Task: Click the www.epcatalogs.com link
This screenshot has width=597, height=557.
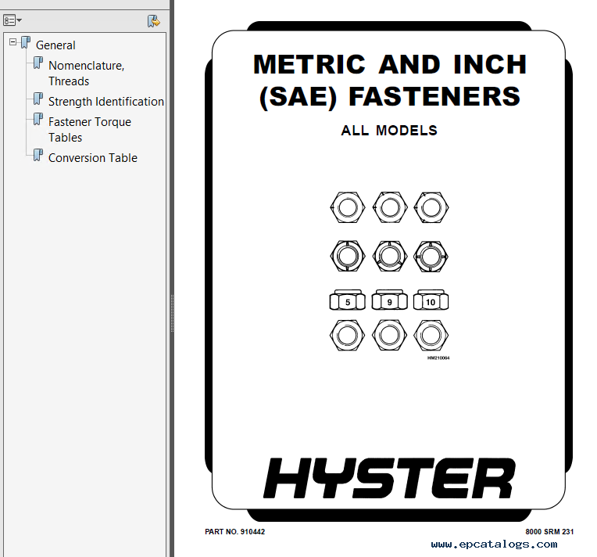Action: point(494,544)
